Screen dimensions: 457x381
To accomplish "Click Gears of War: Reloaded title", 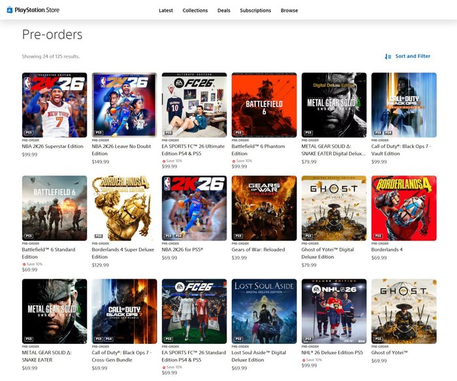I will [259, 249].
